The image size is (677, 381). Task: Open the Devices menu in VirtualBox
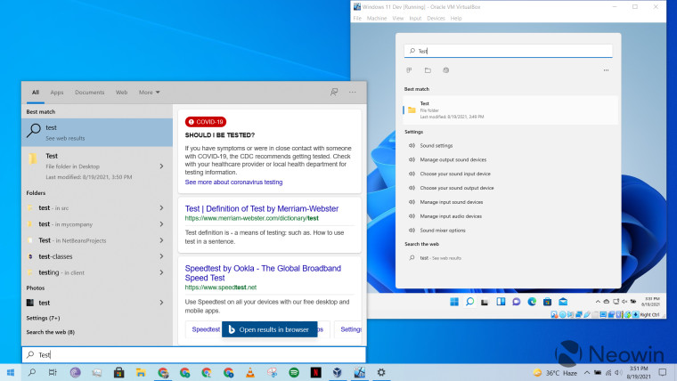[436, 18]
